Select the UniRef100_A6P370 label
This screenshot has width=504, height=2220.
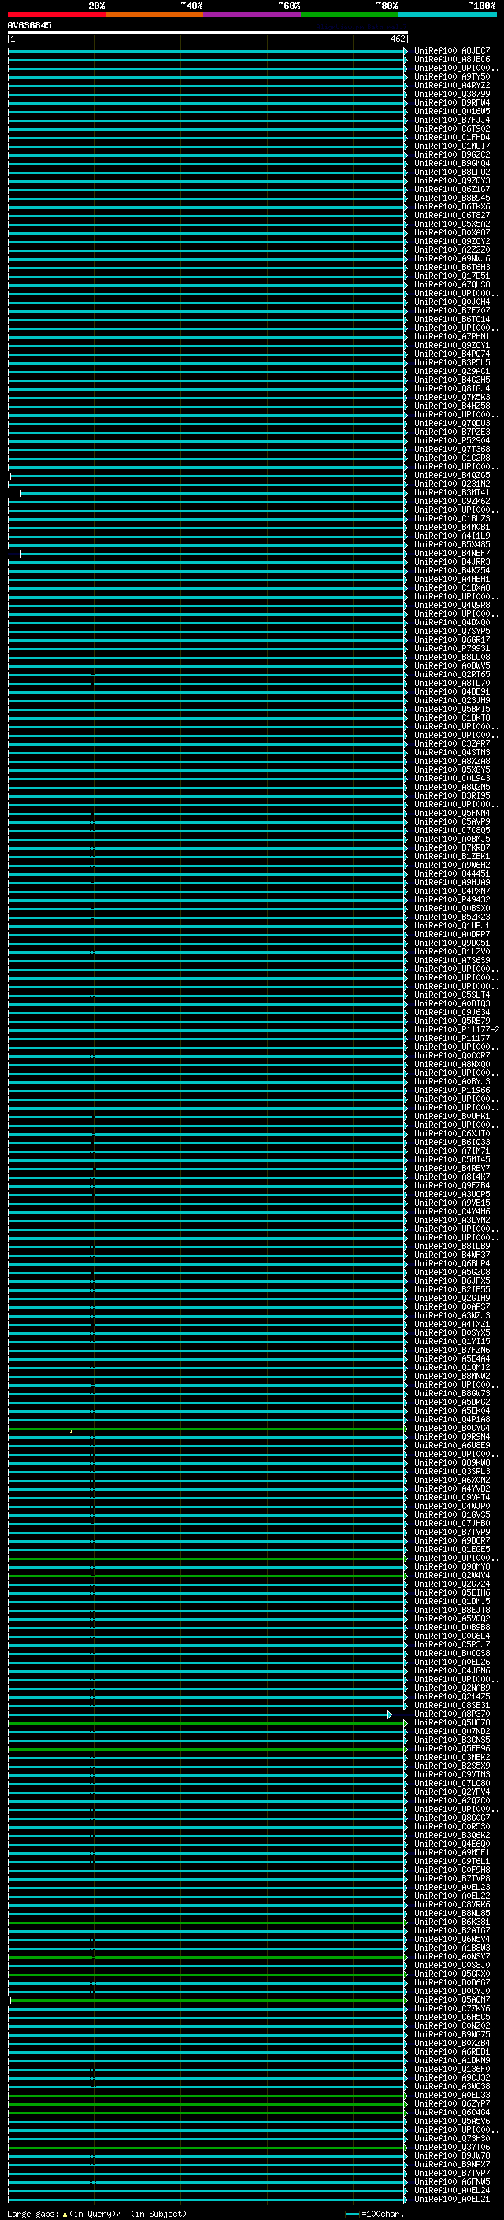pos(452,1714)
